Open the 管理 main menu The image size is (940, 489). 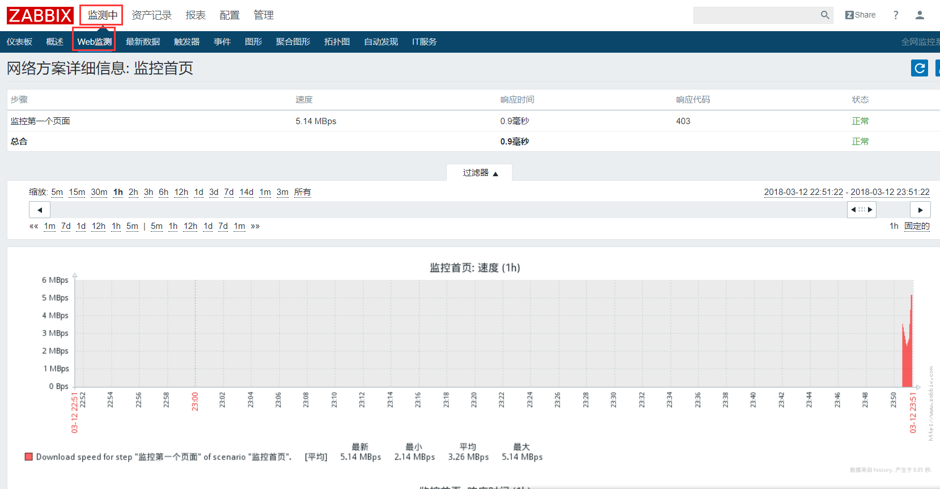(264, 15)
